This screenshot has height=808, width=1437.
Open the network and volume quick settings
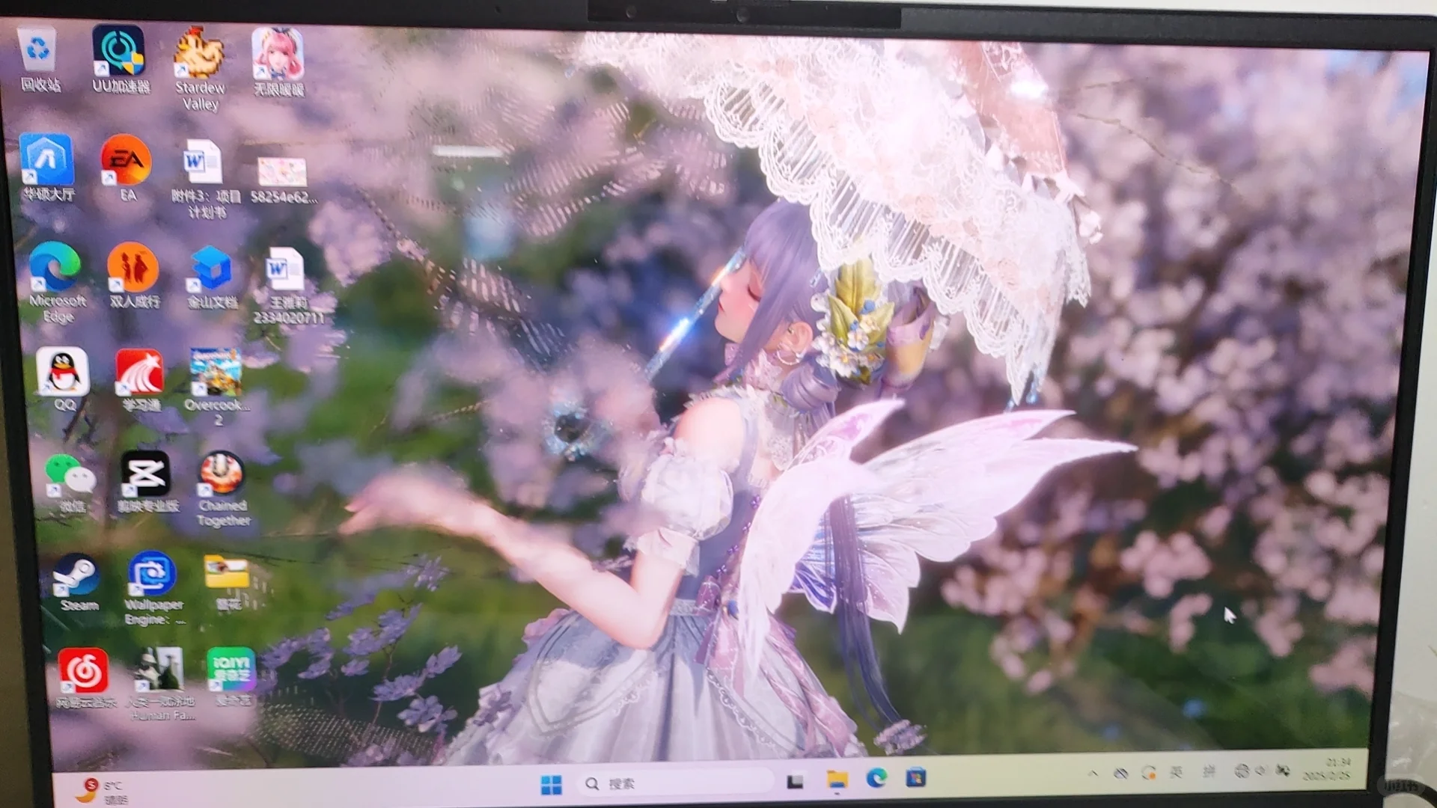point(1262,770)
